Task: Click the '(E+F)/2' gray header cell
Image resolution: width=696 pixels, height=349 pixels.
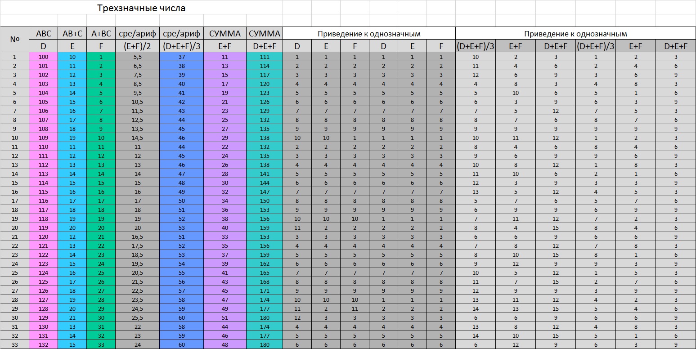Action: 137,45
